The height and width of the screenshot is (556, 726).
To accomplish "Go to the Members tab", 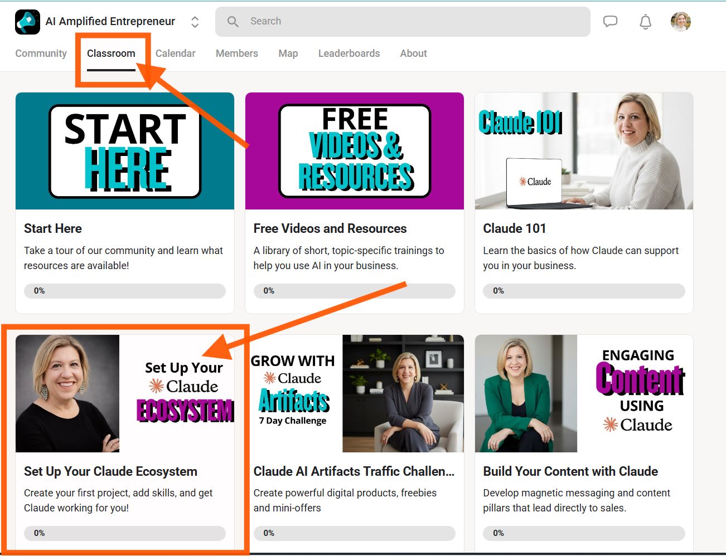I will (237, 53).
